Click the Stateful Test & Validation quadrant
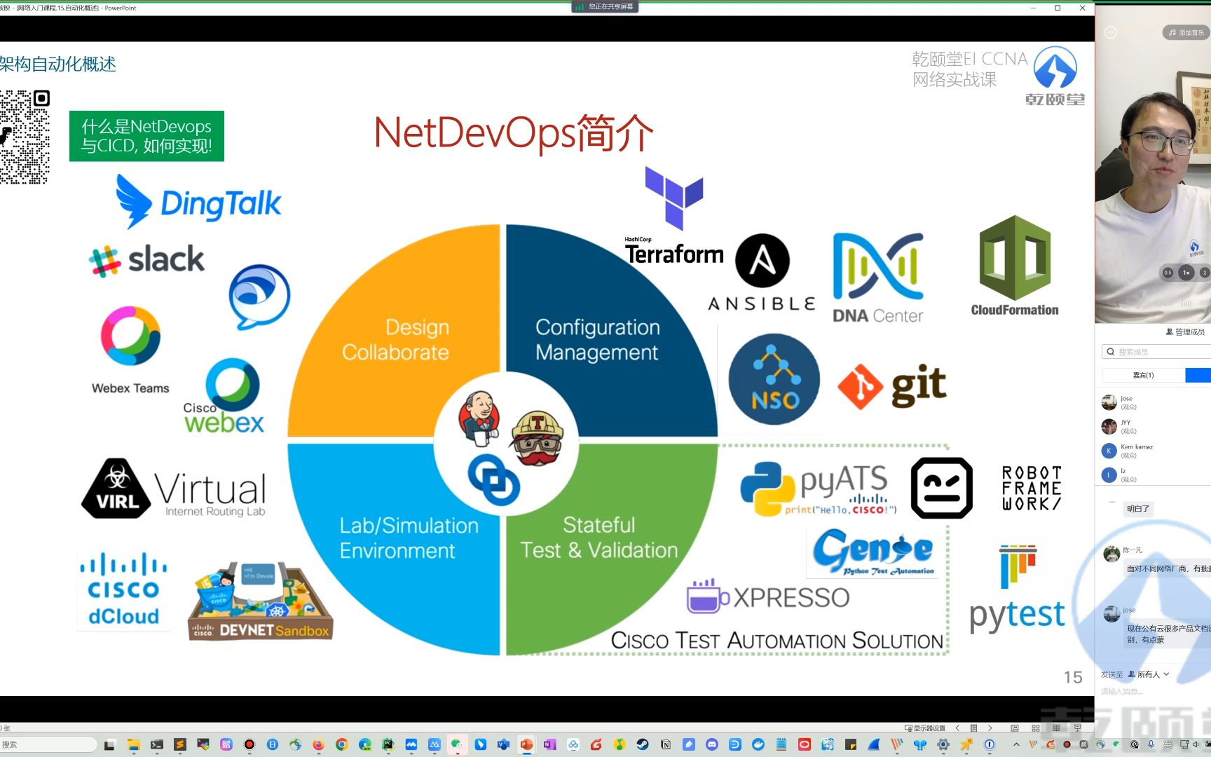 tap(599, 538)
